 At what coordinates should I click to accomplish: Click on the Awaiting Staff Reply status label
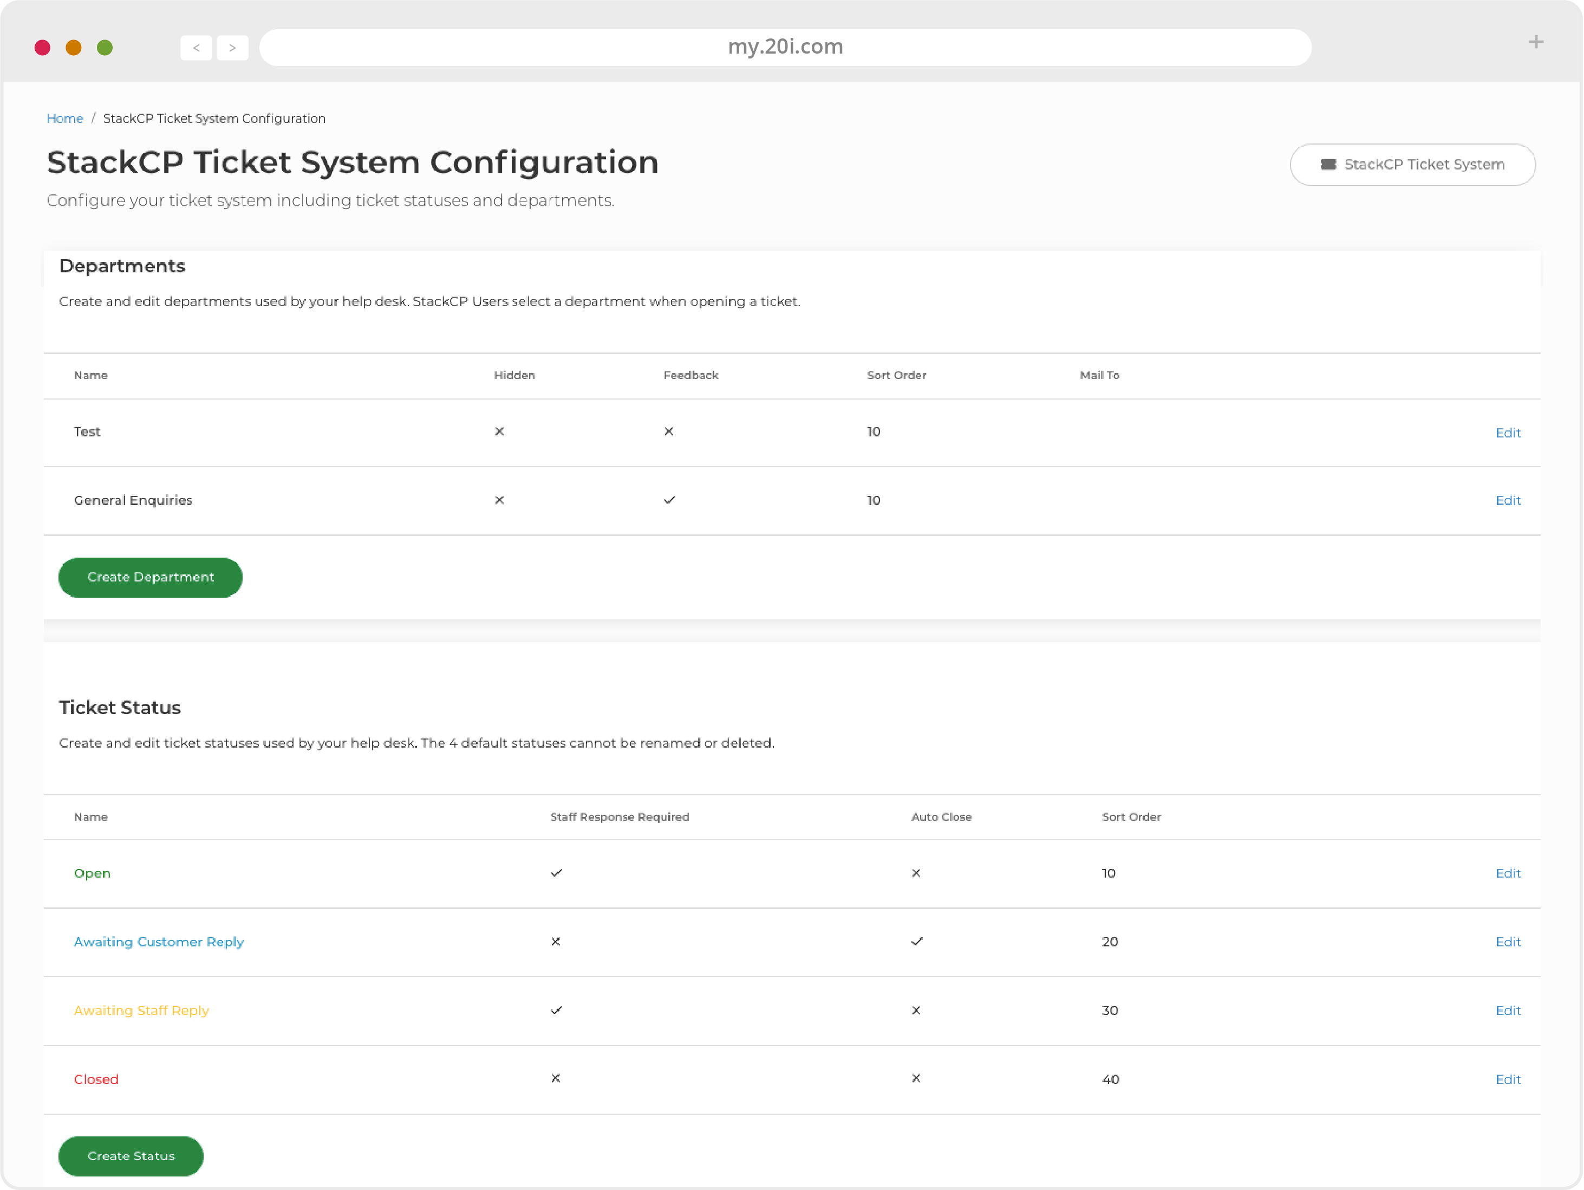click(x=141, y=1010)
